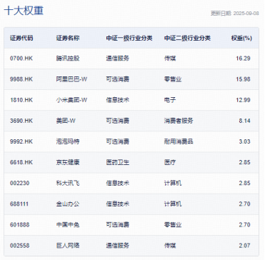The width and height of the screenshot is (265, 260).
Task: Select security code 002558
Action: pos(19,246)
